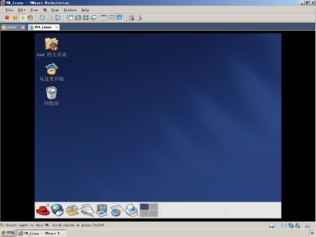
Task: Click the record movie icon with red dot
Action: (x=131, y=18)
